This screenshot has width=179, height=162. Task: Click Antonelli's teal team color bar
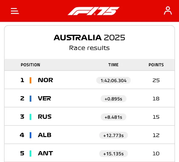click(30, 153)
